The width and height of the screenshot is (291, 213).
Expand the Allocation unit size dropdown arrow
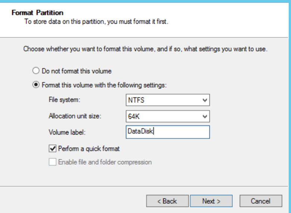coord(205,116)
